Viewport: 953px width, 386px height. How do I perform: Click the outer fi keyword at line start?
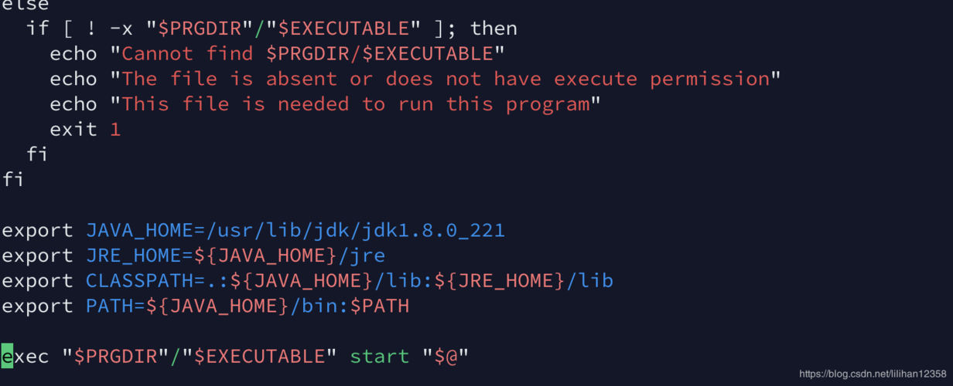[x=13, y=179]
